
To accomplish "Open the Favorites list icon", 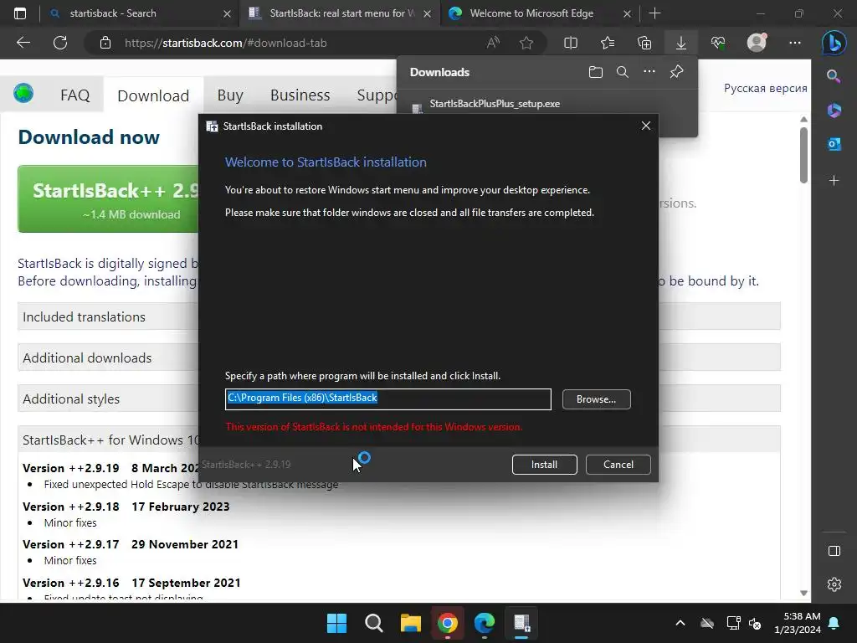I will coord(608,43).
